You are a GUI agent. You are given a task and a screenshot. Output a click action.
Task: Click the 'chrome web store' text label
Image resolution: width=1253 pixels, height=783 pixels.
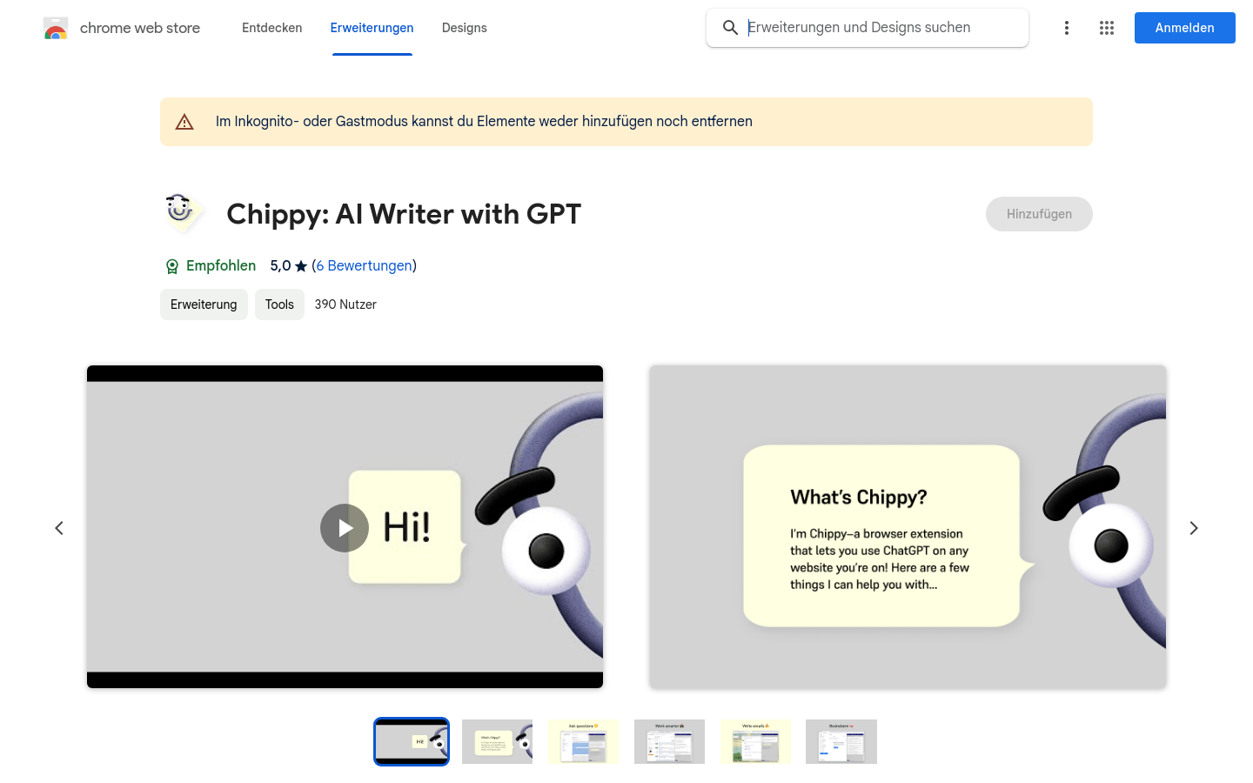(140, 28)
